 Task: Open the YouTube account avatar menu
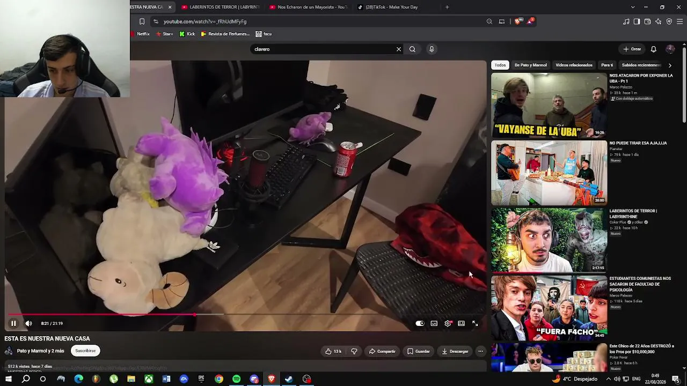[670, 49]
